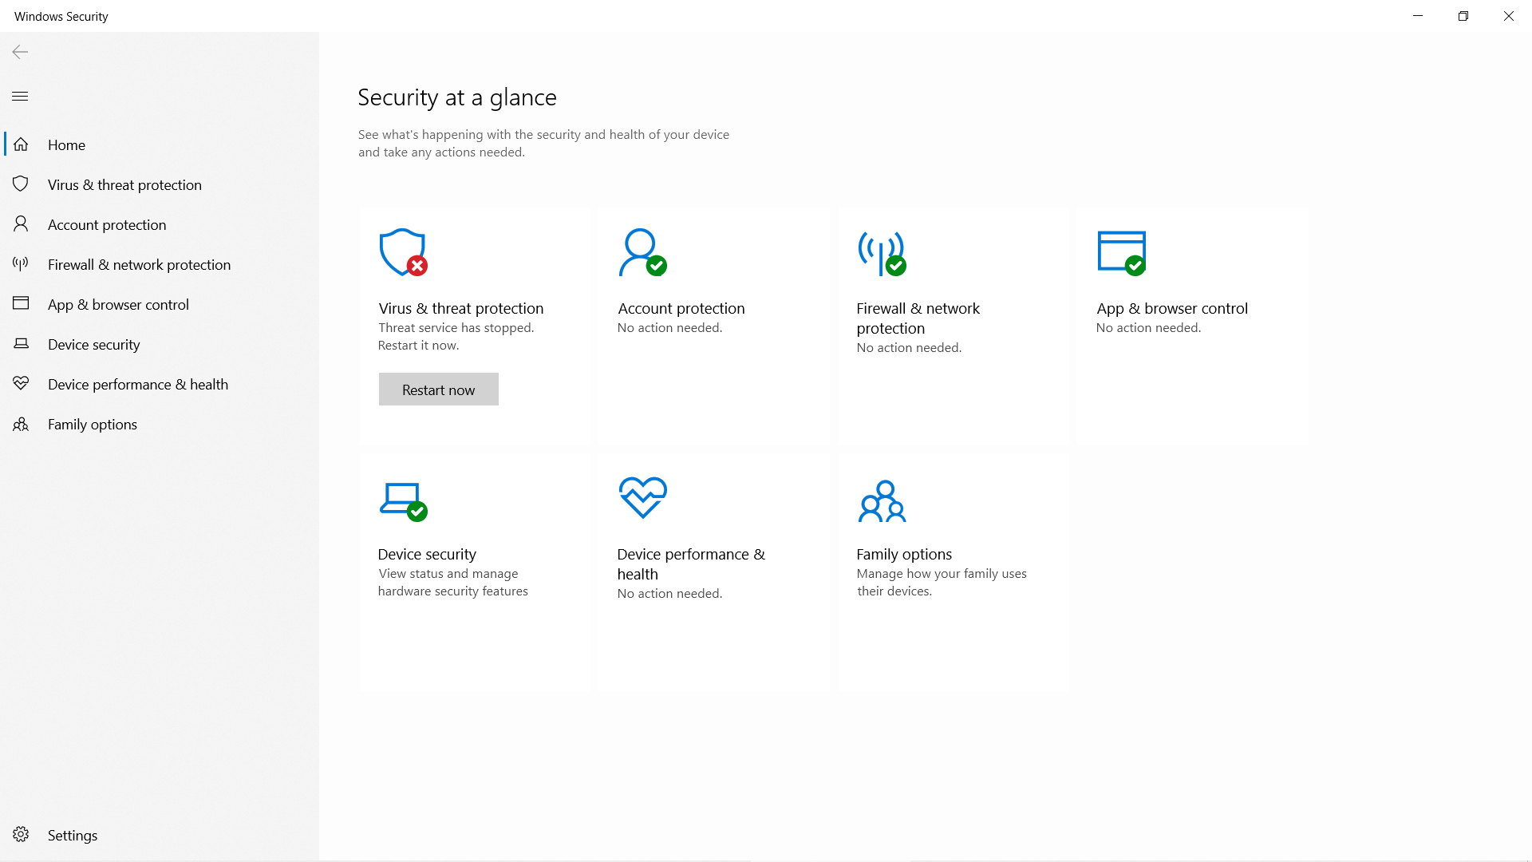Image resolution: width=1532 pixels, height=862 pixels.
Task: Open Device performance & health sidebar label
Action: pos(138,384)
